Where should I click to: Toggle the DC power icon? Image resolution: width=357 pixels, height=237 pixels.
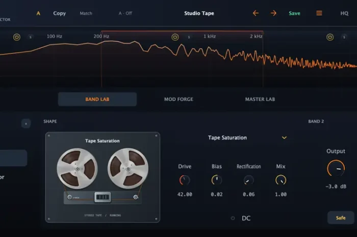point(233,218)
